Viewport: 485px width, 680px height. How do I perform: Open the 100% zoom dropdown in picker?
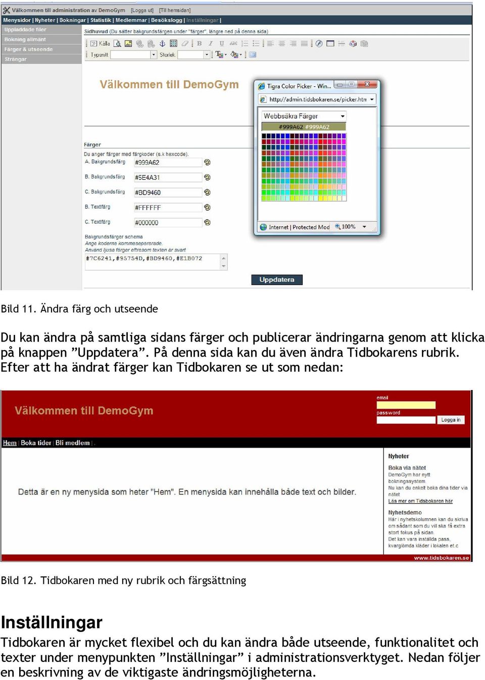[x=364, y=227]
